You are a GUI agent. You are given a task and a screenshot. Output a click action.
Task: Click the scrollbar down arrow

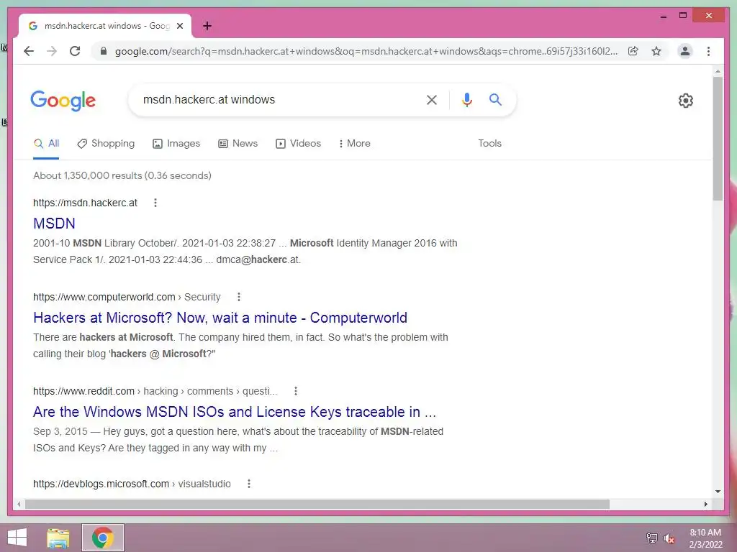pos(718,492)
